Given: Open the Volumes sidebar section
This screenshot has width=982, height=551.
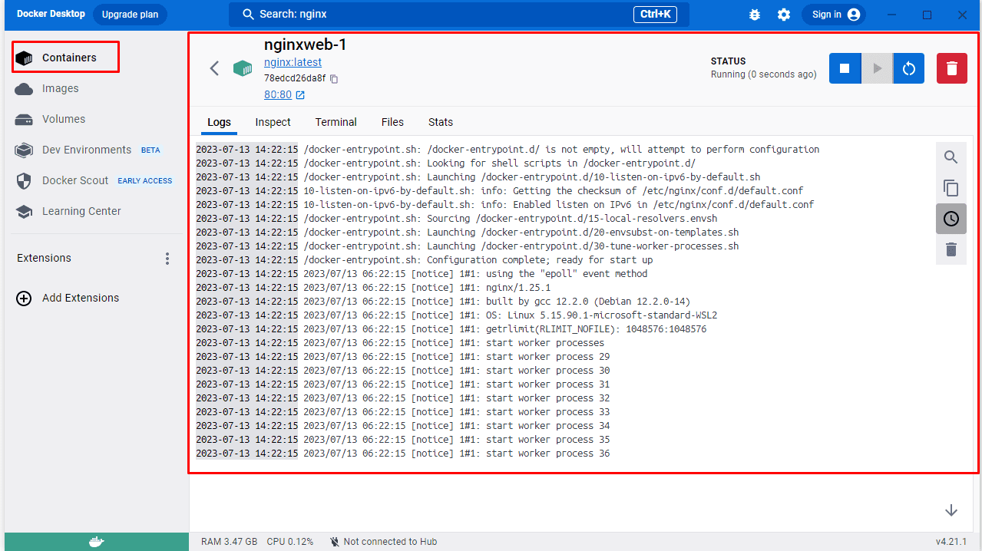Looking at the screenshot, I should click(x=64, y=119).
